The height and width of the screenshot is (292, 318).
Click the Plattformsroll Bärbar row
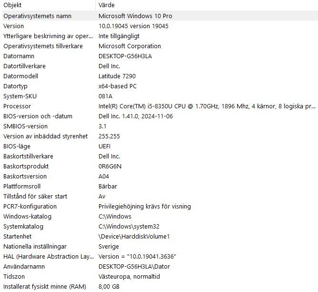point(22,186)
